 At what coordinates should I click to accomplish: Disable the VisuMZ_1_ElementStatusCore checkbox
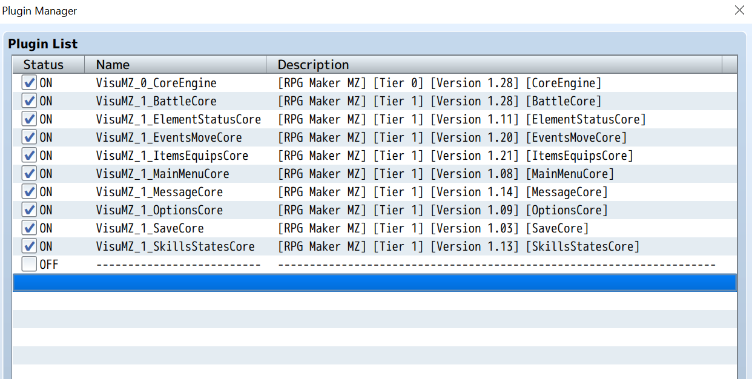click(29, 119)
